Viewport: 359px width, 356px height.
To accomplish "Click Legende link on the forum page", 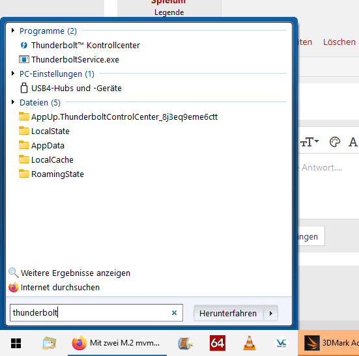I will [x=169, y=12].
